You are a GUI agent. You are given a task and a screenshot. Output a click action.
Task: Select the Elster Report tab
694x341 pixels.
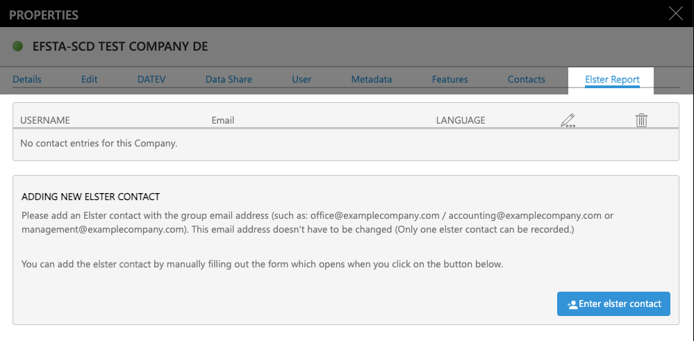coord(611,79)
